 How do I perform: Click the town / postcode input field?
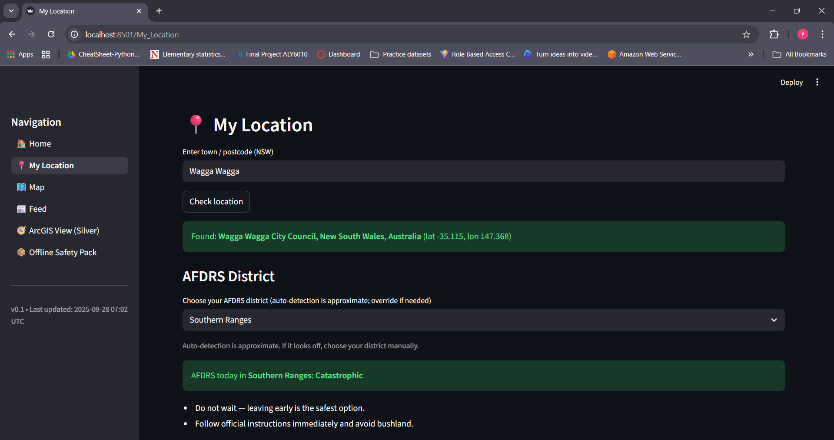click(x=484, y=171)
